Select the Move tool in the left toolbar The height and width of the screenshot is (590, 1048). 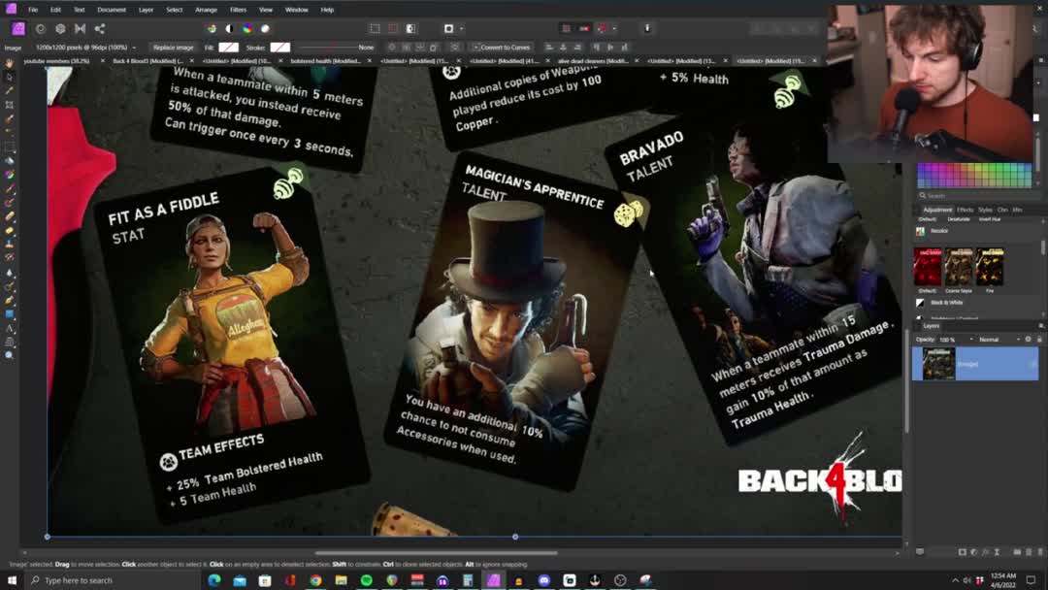(10, 77)
